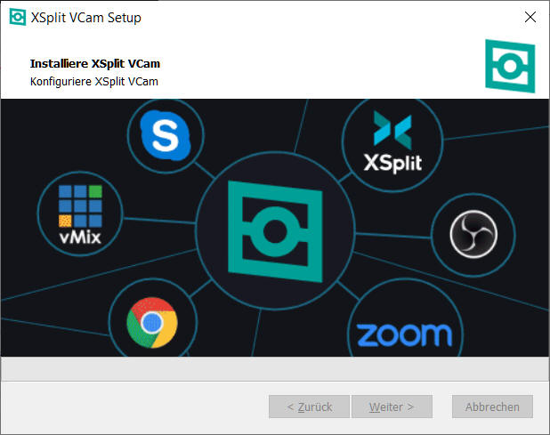Click the orange square in the vMix grid

pos(65,220)
